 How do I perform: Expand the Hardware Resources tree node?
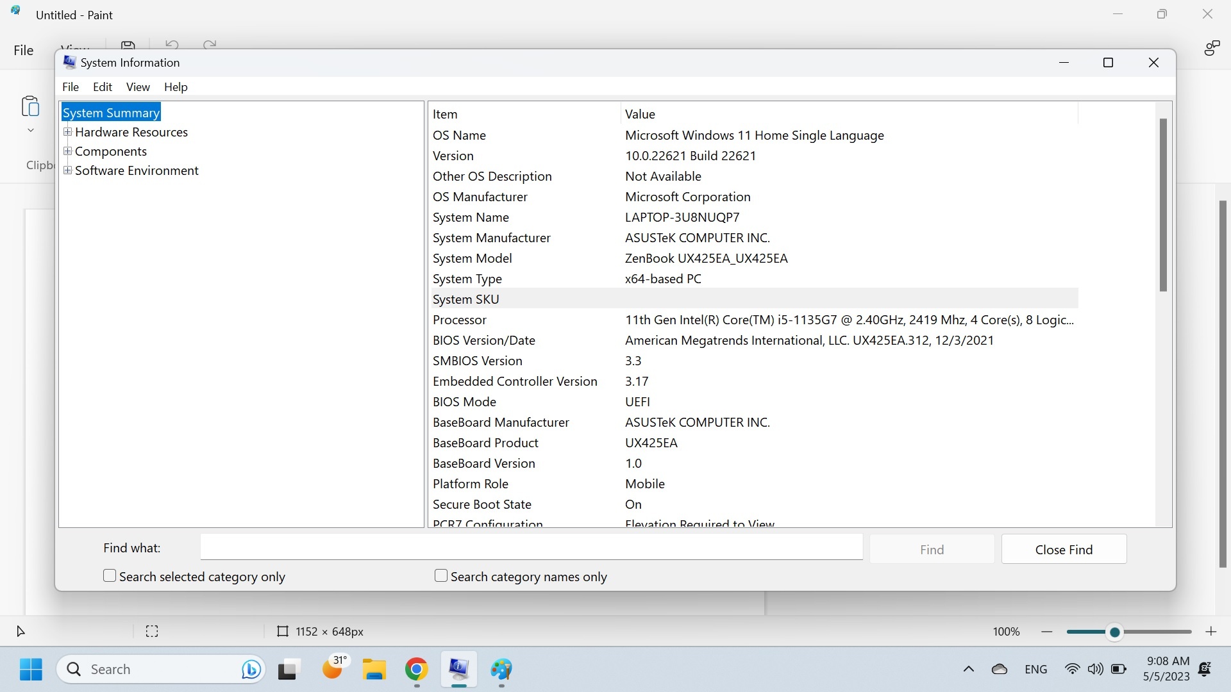pyautogui.click(x=67, y=132)
